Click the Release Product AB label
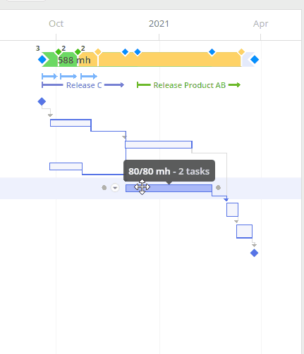The width and height of the screenshot is (304, 354). (x=190, y=85)
